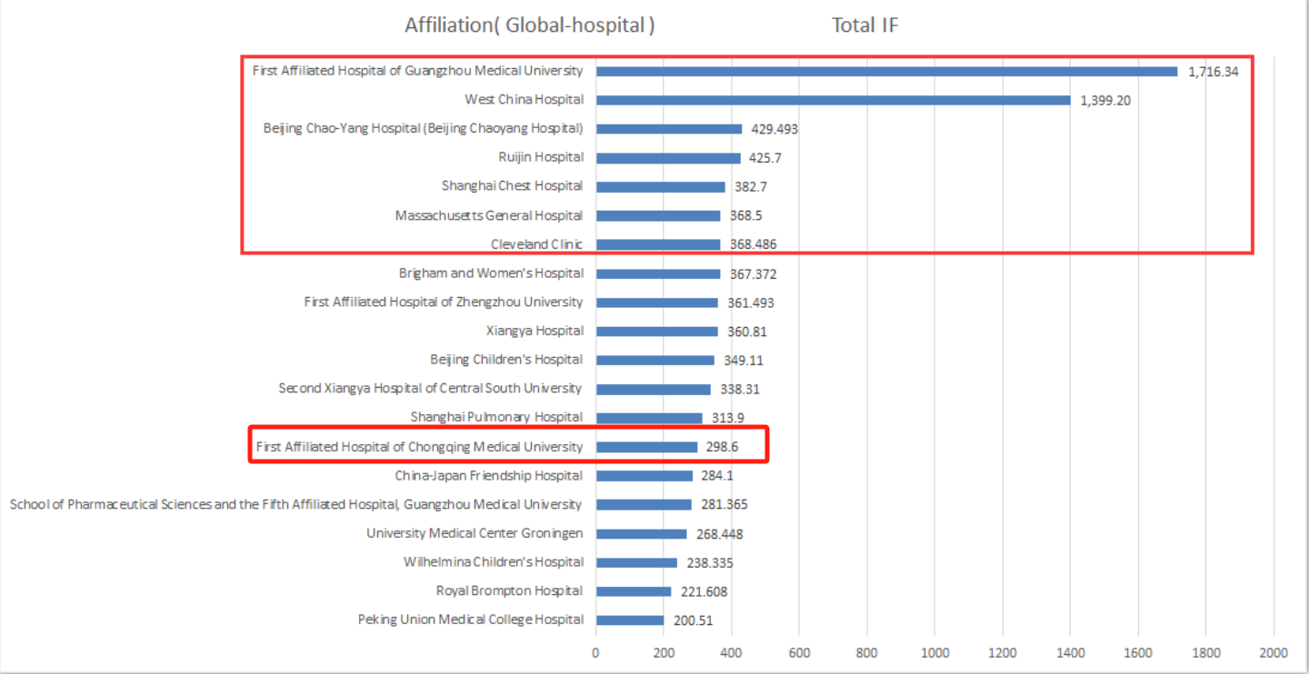Image resolution: width=1309 pixels, height=674 pixels.
Task: Click the data value 268.448
Action: point(720,534)
